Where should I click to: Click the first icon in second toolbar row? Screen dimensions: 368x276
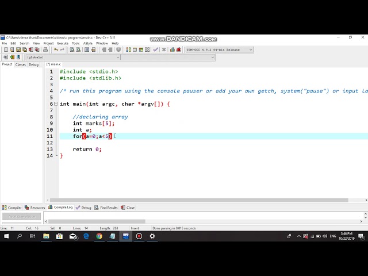[x=6, y=57]
